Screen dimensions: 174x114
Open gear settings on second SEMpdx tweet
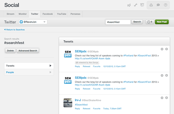[x=166, y=75]
